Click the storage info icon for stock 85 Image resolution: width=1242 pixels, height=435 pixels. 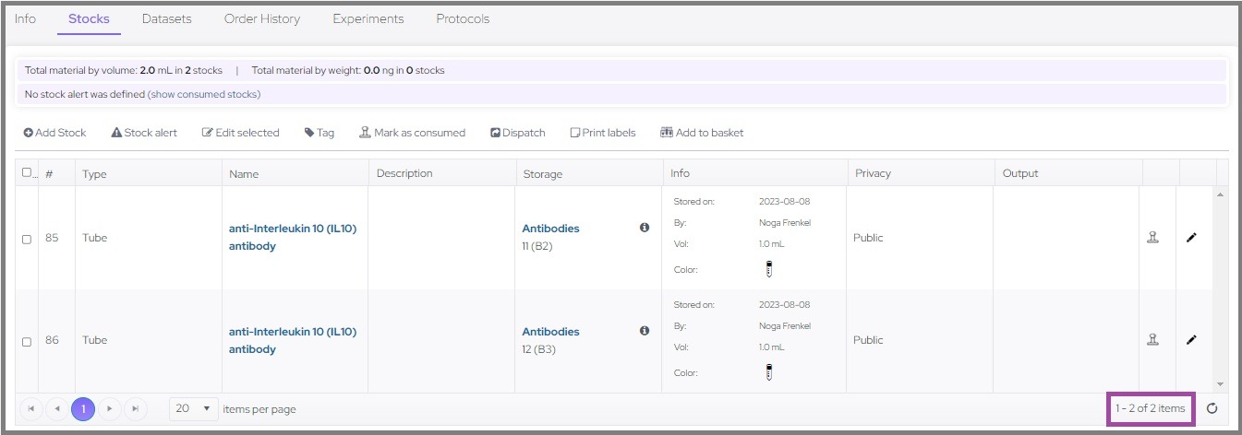645,228
